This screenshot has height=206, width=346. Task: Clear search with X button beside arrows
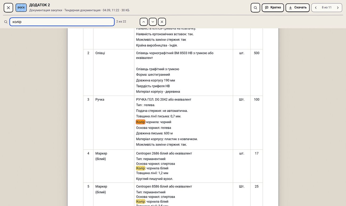pyautogui.click(x=162, y=22)
